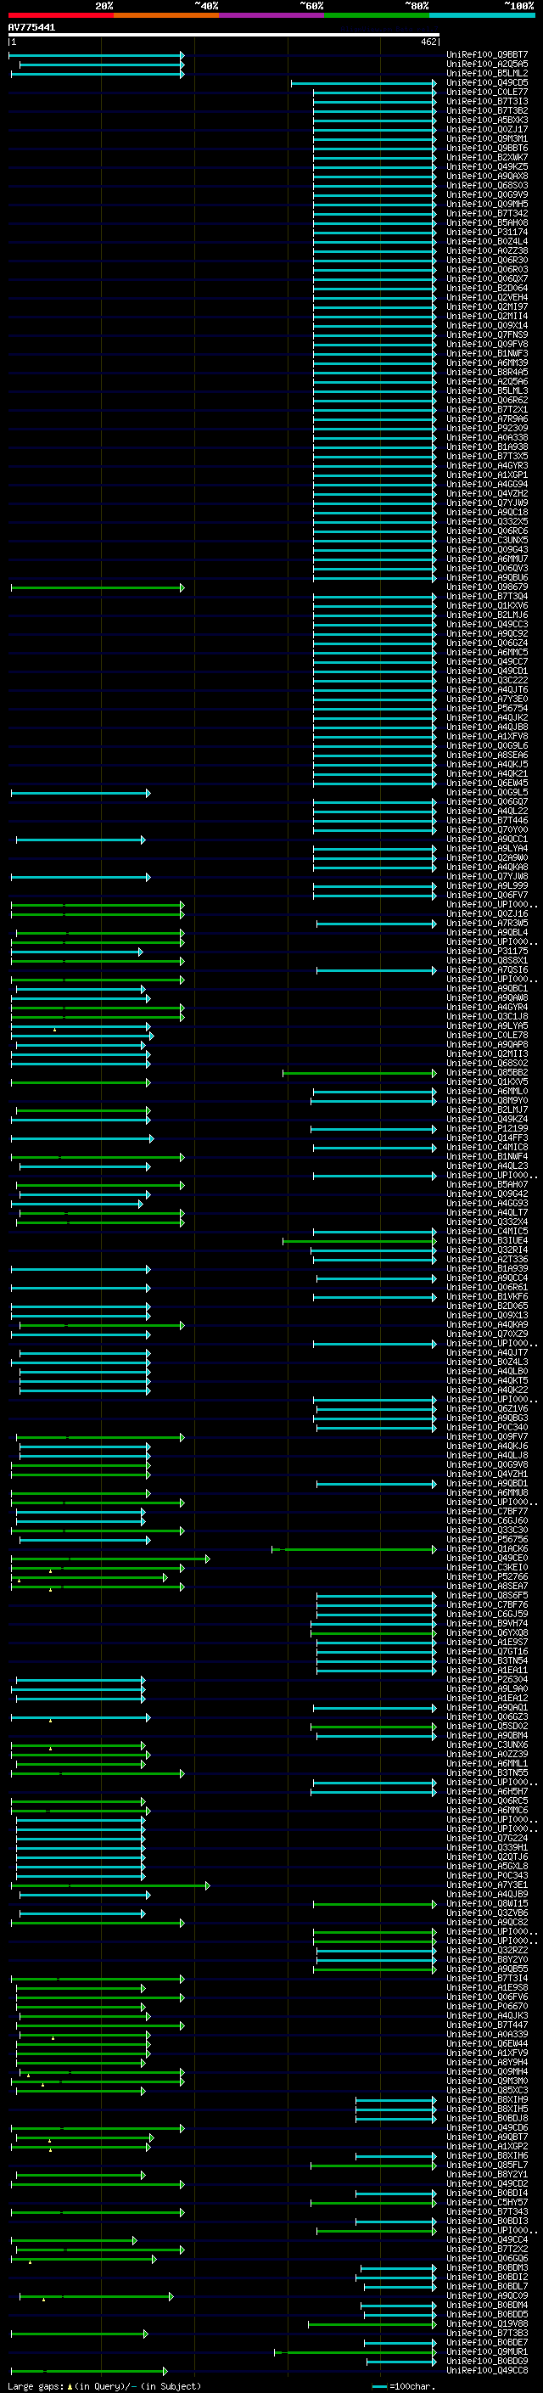
Task: Select label UniRef100_Q14FF3
Action: (x=486, y=1138)
